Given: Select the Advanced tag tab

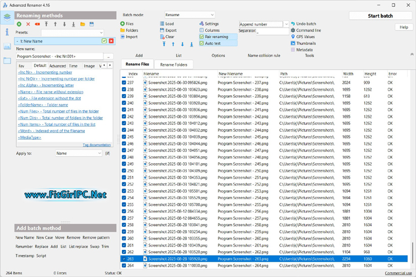Looking at the screenshot, I should pyautogui.click(x=57, y=66).
